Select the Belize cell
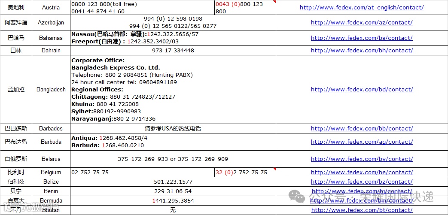 pyautogui.click(x=51, y=182)
